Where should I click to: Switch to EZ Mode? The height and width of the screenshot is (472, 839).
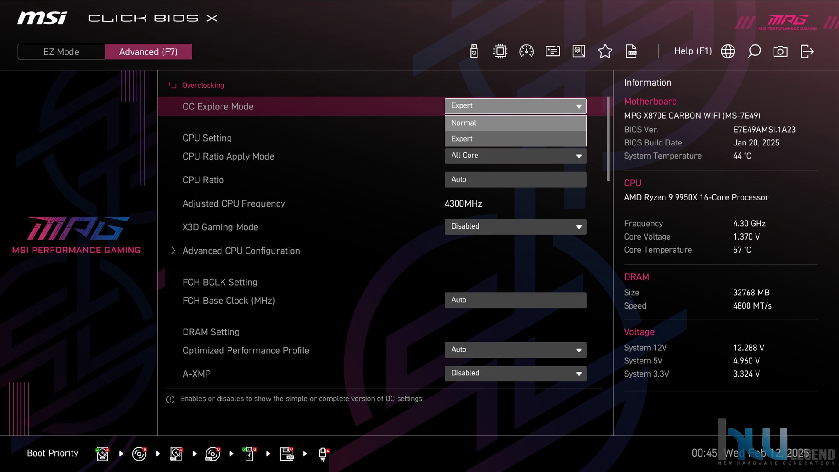coord(61,52)
